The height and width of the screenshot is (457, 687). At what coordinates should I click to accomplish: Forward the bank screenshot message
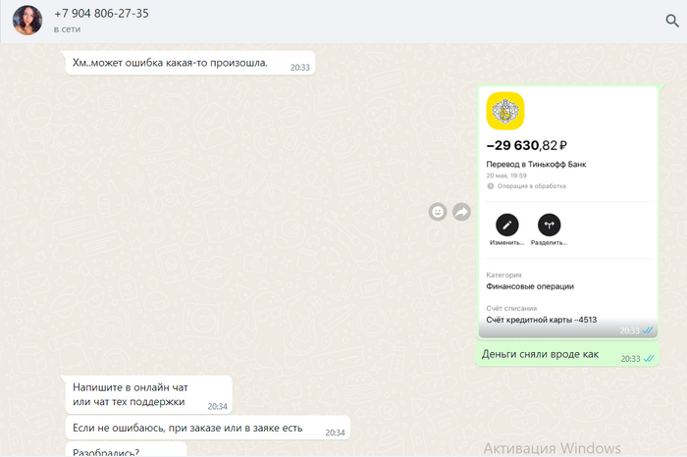pos(461,212)
